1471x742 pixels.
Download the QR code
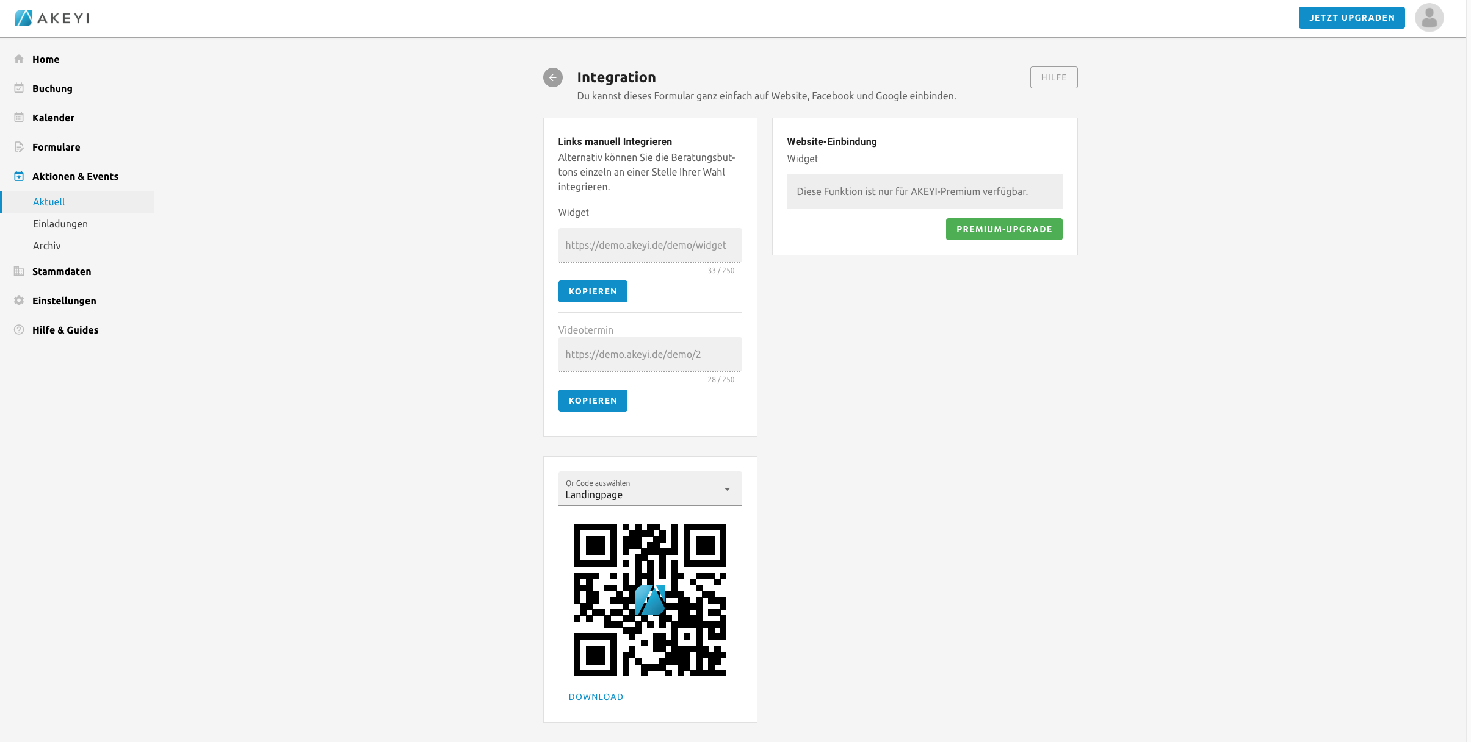point(596,697)
